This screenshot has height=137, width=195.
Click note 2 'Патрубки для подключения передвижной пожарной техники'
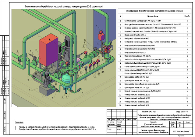pos(58,129)
